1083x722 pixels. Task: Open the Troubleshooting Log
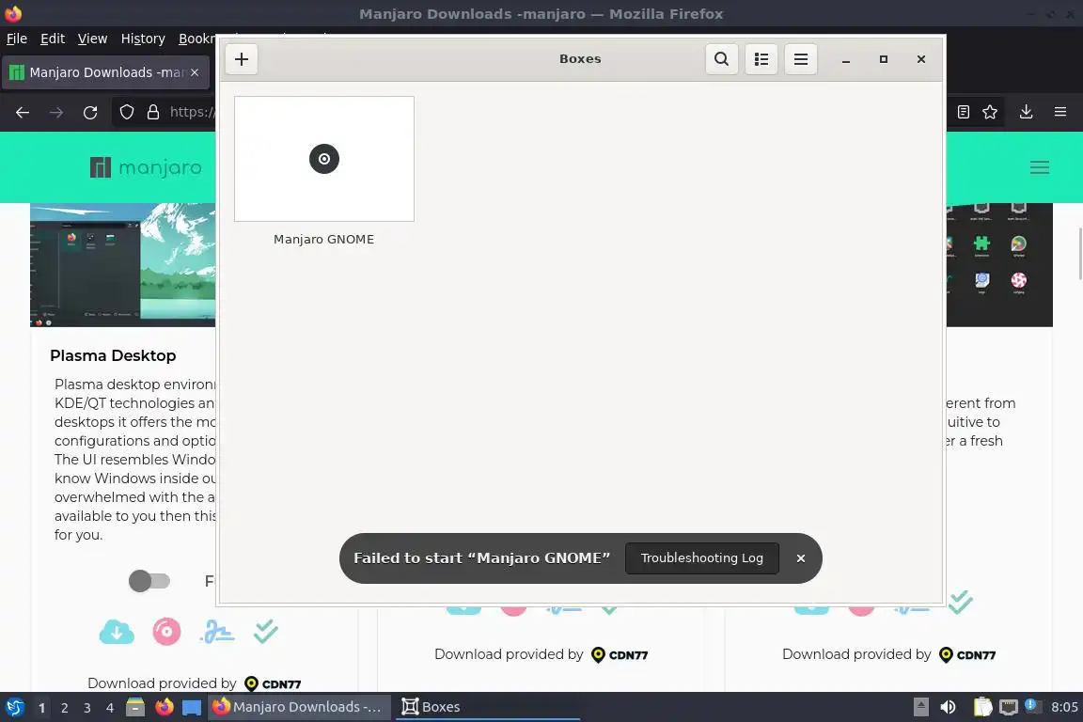701,558
